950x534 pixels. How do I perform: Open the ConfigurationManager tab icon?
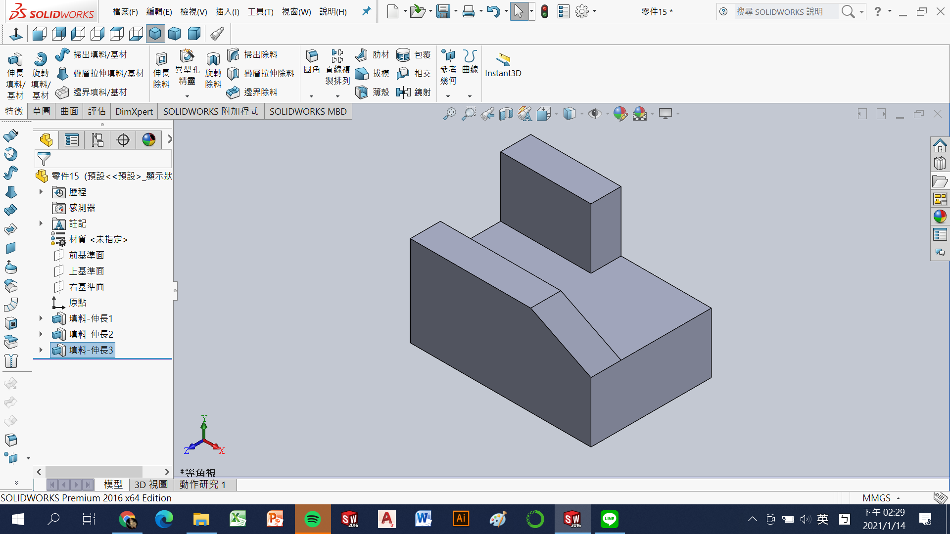point(97,140)
